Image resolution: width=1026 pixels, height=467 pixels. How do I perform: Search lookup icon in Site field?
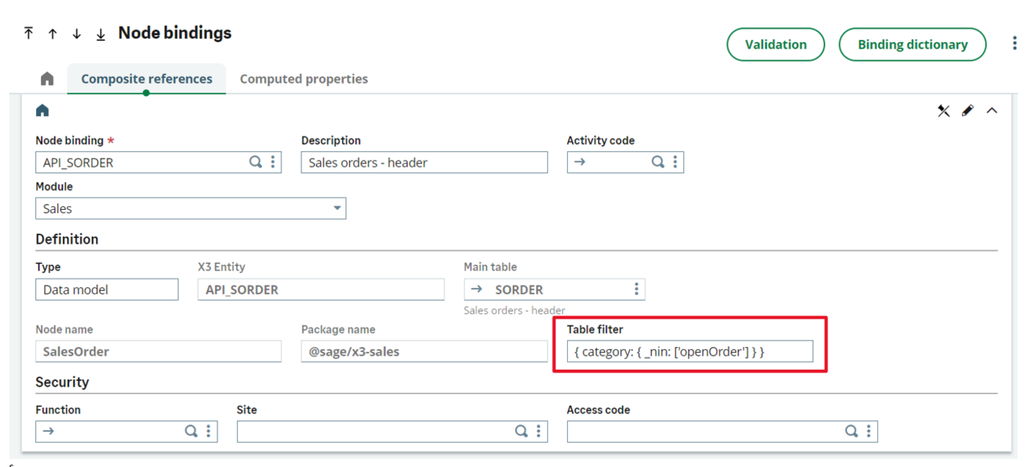[x=521, y=431]
